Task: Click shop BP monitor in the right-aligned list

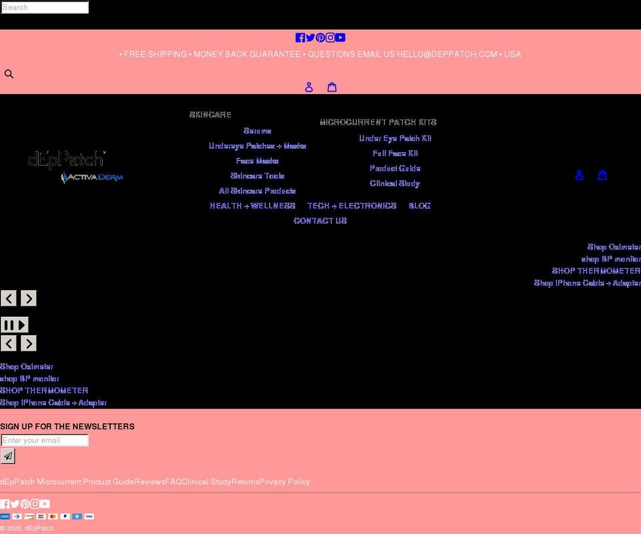Action: [611, 259]
